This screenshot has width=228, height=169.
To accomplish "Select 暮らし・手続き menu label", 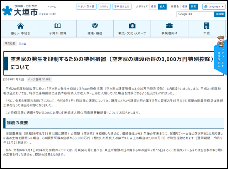I will tap(20, 33).
